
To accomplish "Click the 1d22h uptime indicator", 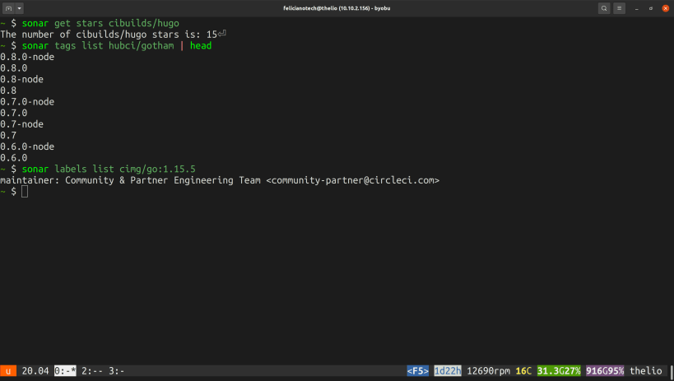I will coord(448,370).
